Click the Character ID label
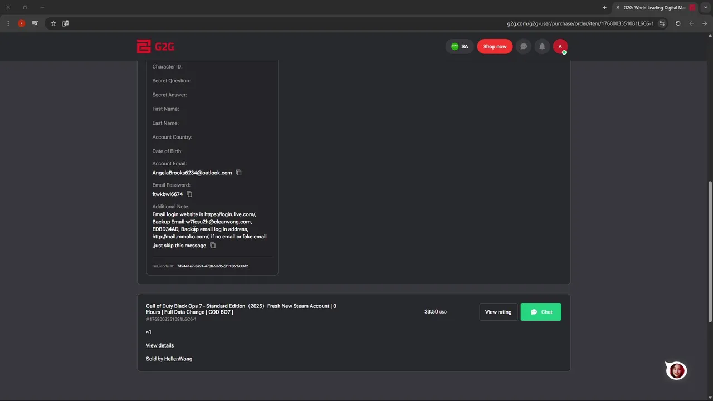This screenshot has width=713, height=401. tap(167, 67)
